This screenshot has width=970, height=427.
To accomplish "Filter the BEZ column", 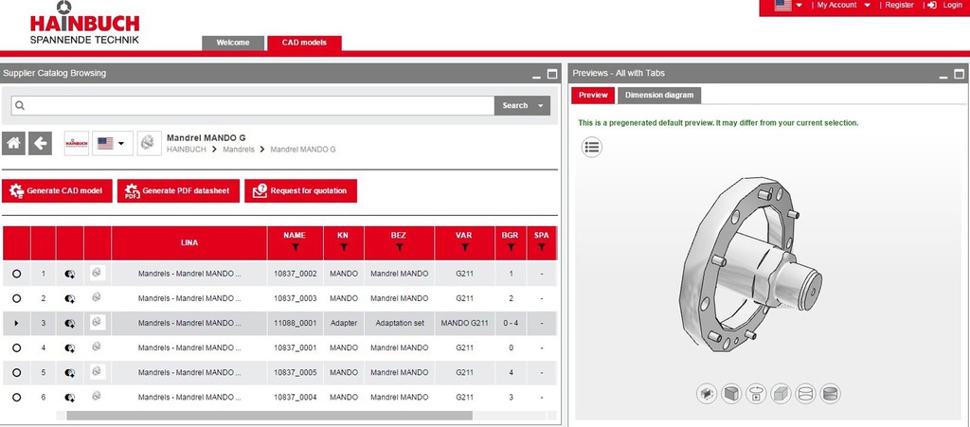I will [x=399, y=247].
